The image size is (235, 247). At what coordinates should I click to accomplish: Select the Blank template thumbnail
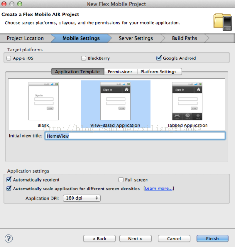(x=44, y=101)
